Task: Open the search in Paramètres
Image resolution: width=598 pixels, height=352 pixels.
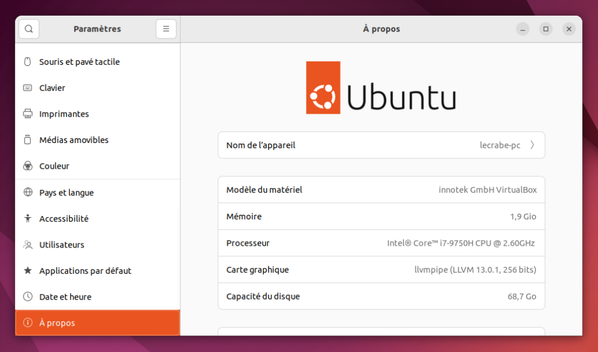Action: coord(29,29)
